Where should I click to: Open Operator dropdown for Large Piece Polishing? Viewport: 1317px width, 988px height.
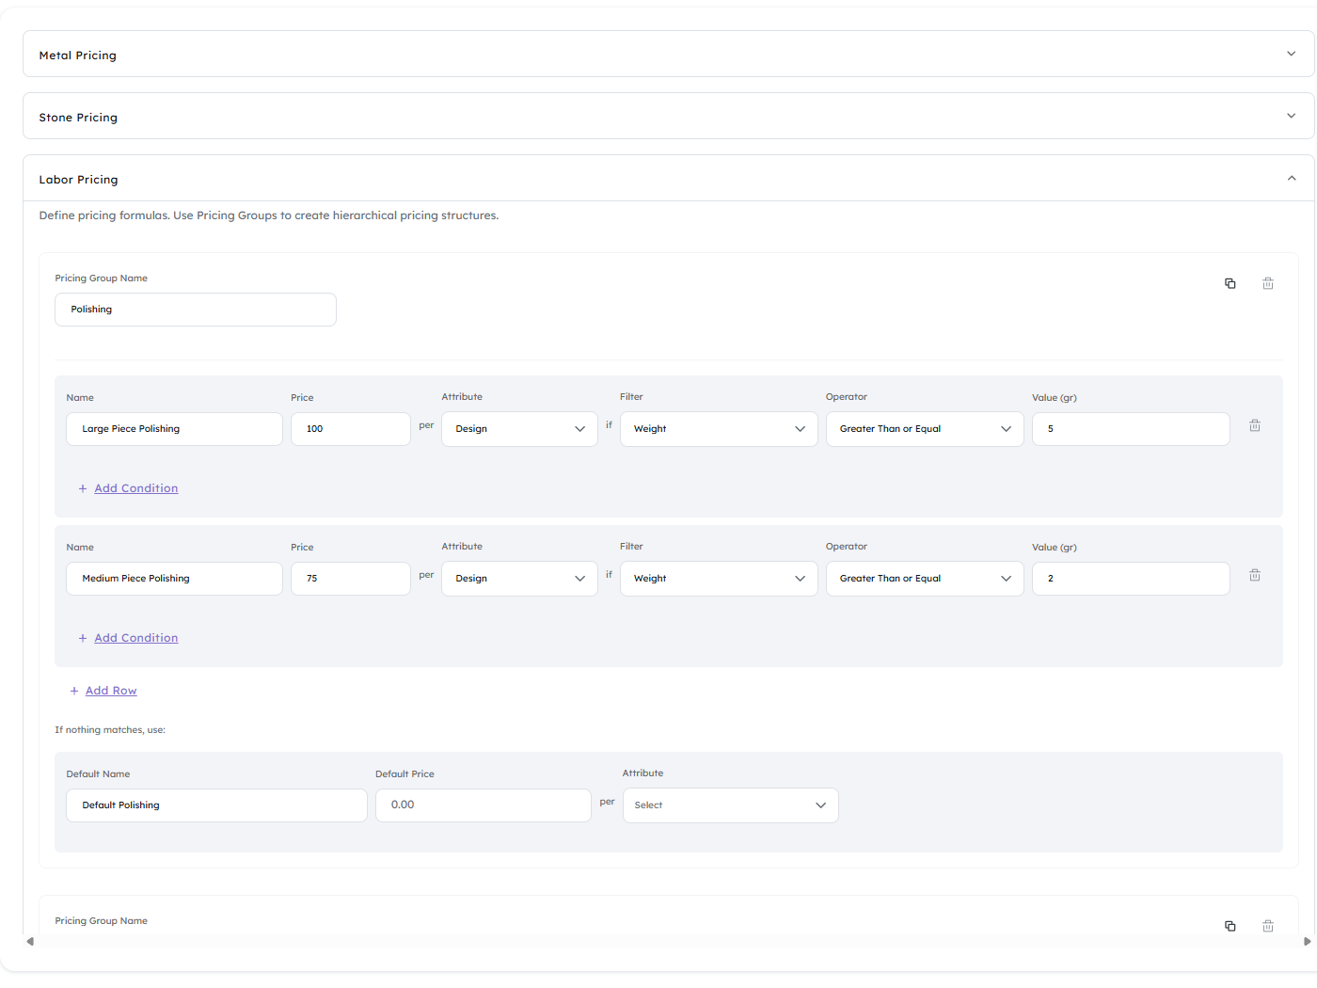(x=925, y=429)
